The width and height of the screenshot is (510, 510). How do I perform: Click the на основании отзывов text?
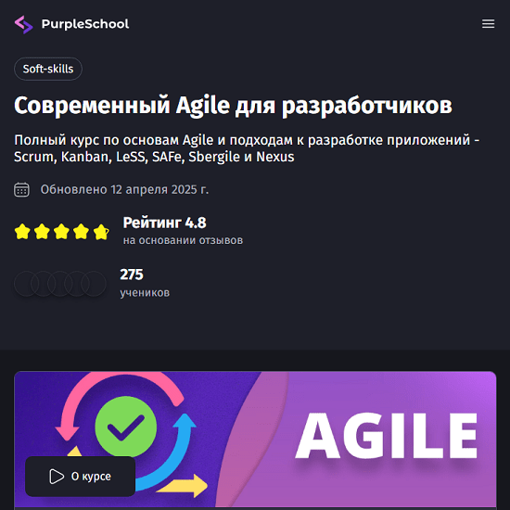coord(183,240)
